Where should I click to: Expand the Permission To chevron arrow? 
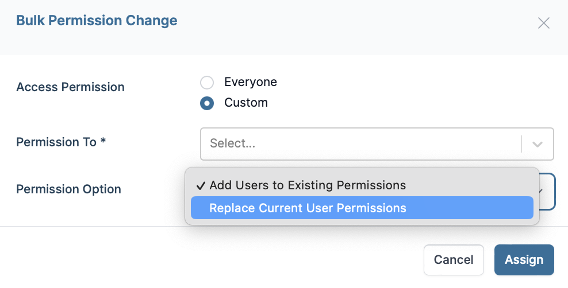pyautogui.click(x=538, y=144)
